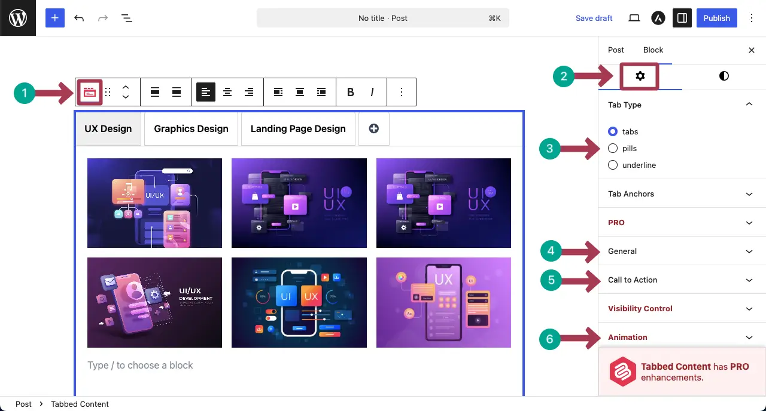This screenshot has height=411, width=766.
Task: Switch to the Block sidebar tab
Action: click(653, 50)
